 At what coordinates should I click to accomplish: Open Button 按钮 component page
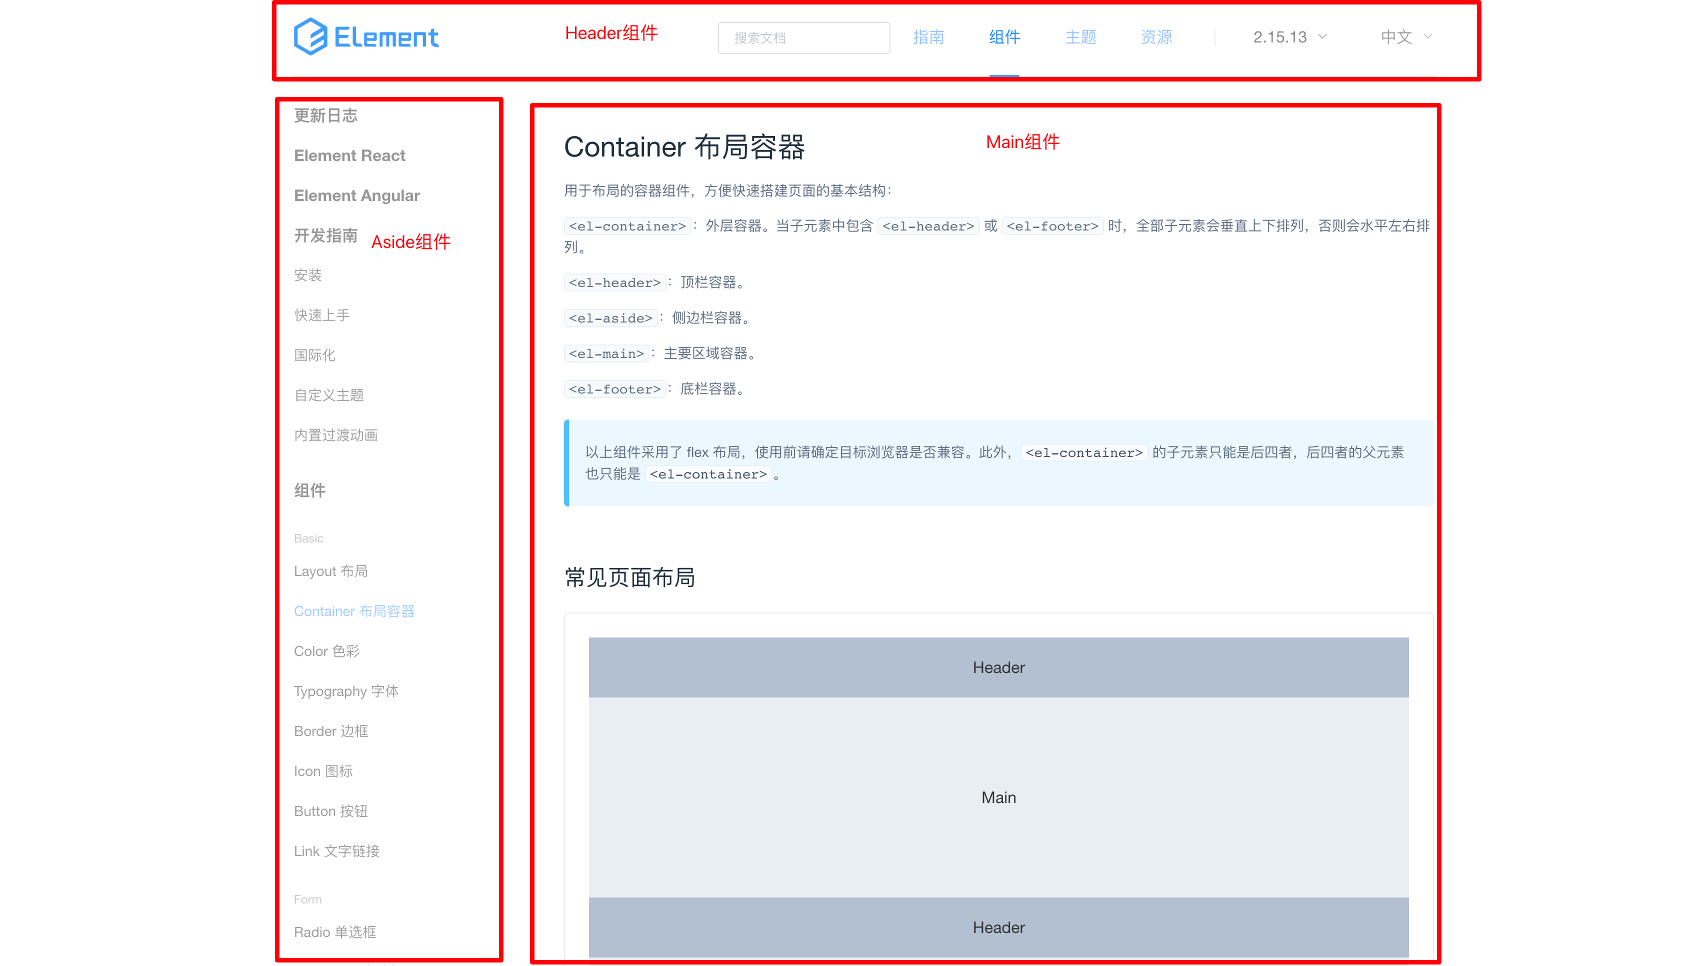330,811
